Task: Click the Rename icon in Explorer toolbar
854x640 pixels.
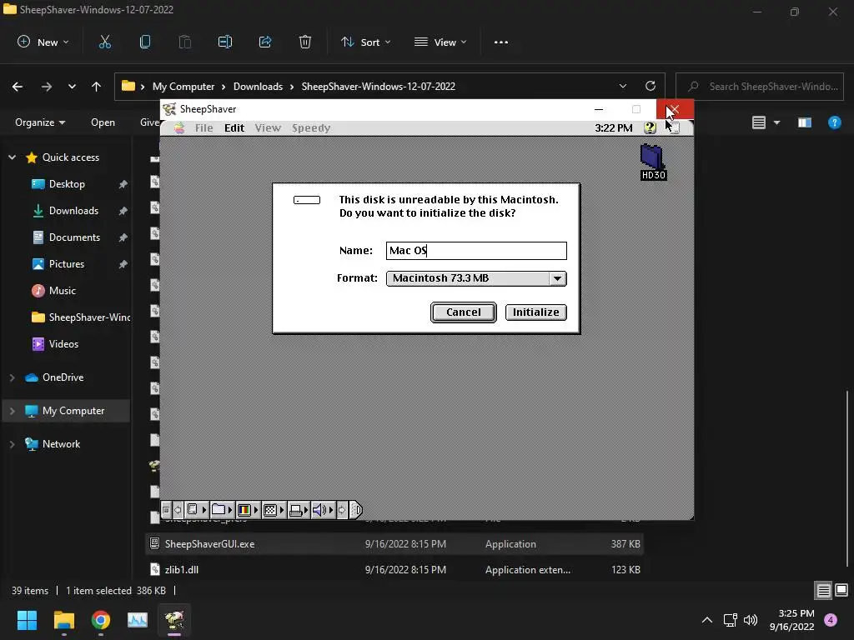Action: pyautogui.click(x=225, y=42)
